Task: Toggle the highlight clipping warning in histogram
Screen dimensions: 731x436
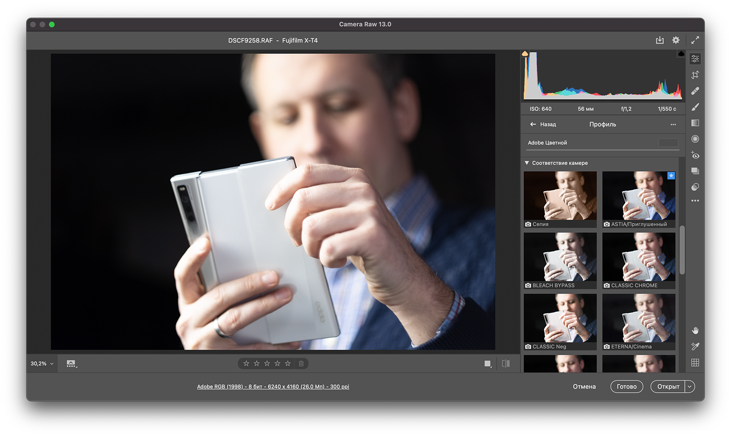Action: pos(681,54)
